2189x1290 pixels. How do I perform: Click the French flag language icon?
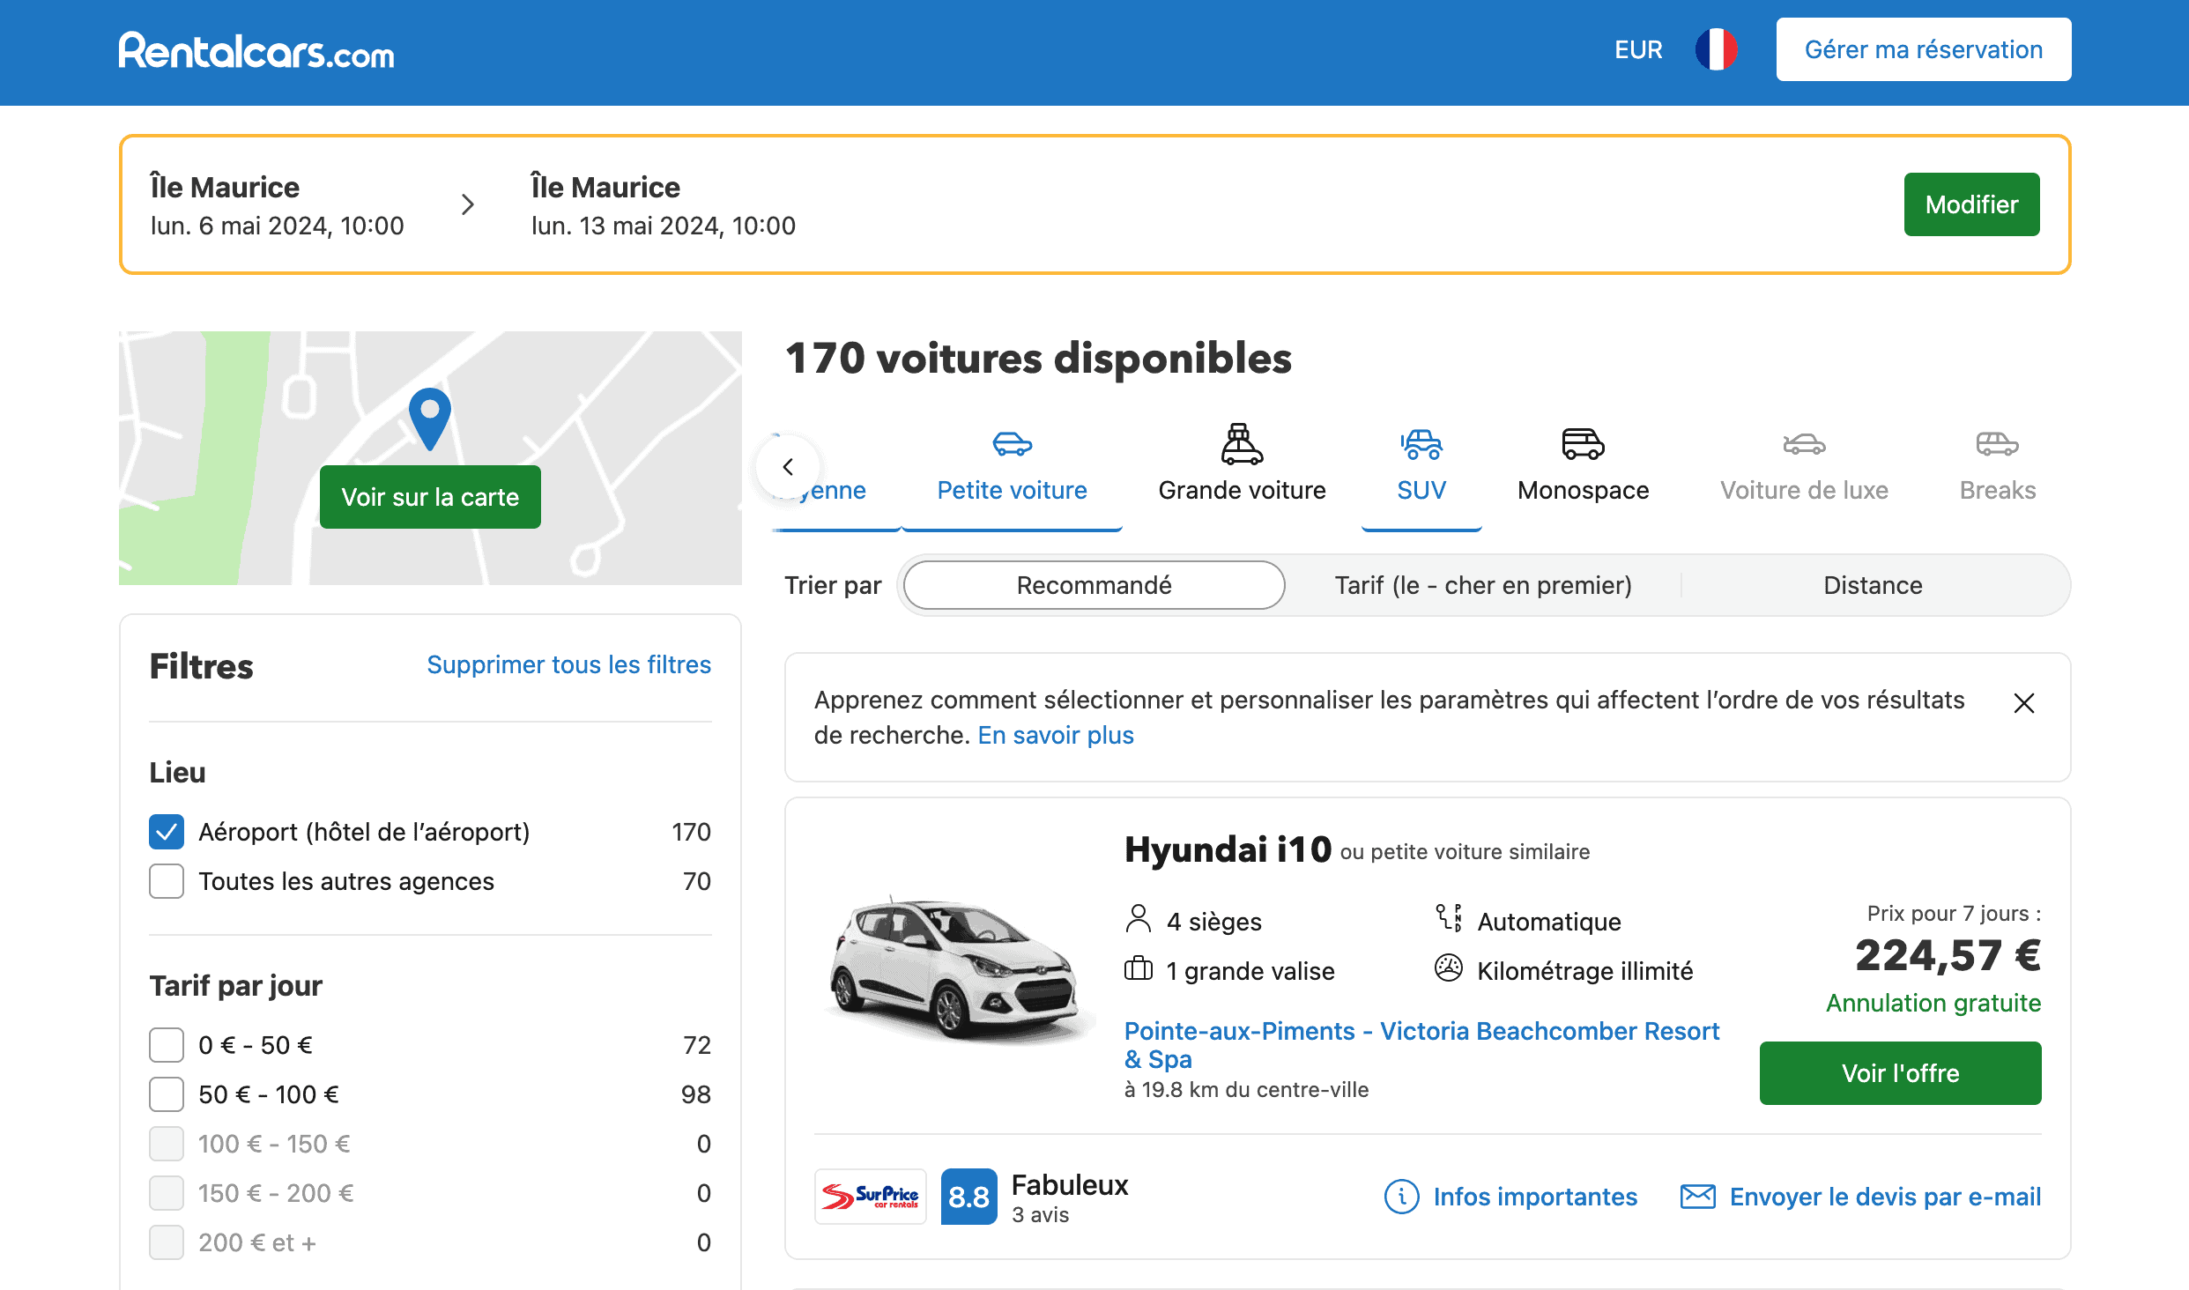point(1715,49)
